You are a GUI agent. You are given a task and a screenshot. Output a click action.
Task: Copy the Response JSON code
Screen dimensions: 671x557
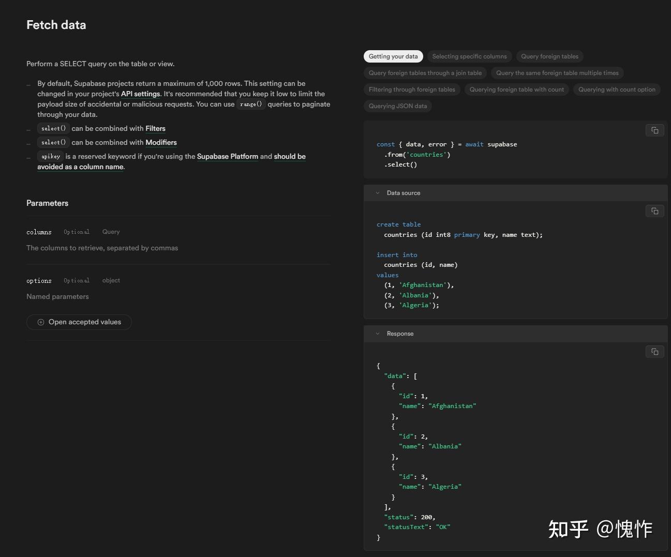(x=654, y=352)
